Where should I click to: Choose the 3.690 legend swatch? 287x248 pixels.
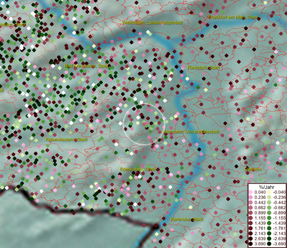[251, 244]
